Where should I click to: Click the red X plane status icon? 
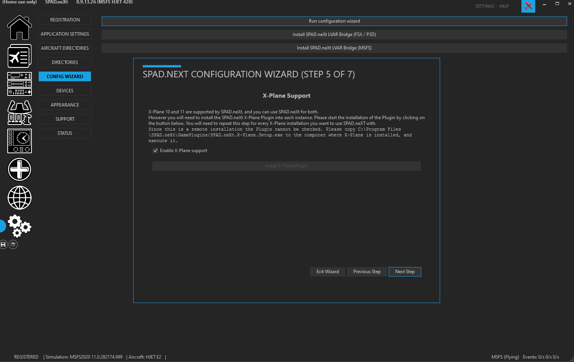[x=528, y=6]
